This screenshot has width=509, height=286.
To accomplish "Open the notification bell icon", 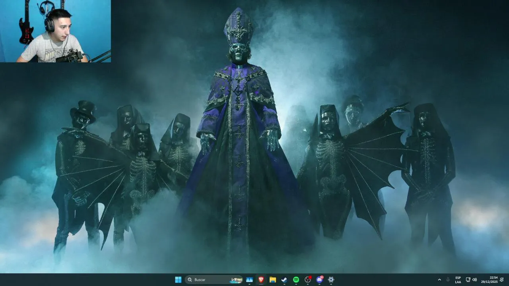I will (502, 280).
